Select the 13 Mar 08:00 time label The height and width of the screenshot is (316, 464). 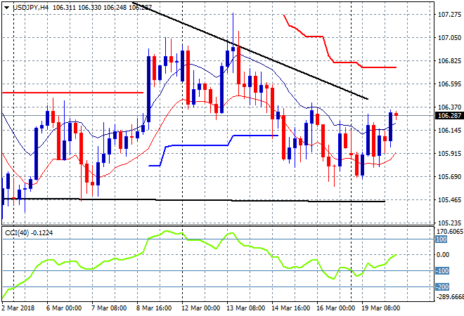(x=245, y=308)
